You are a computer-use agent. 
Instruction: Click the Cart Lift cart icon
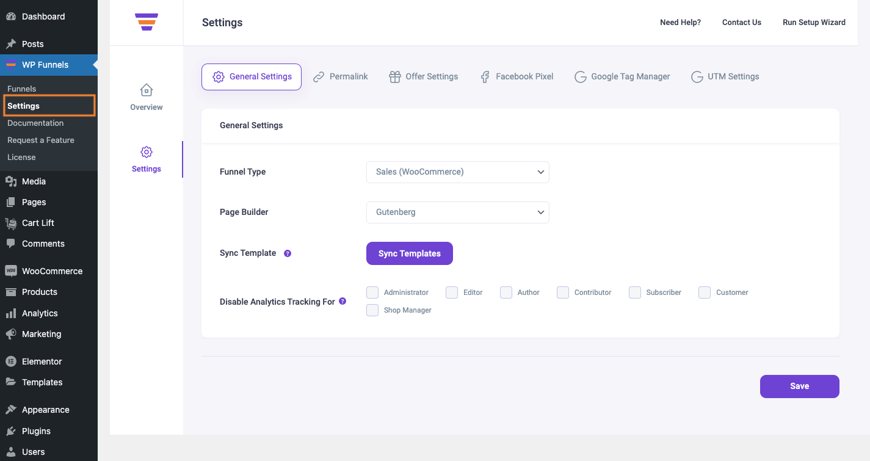pyautogui.click(x=11, y=223)
